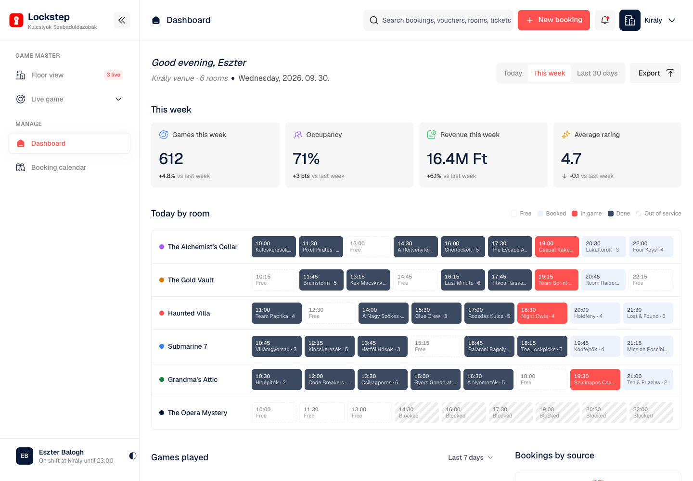Expand the Live game submenu chevron
Screen dimensions: 693x481
click(118, 99)
